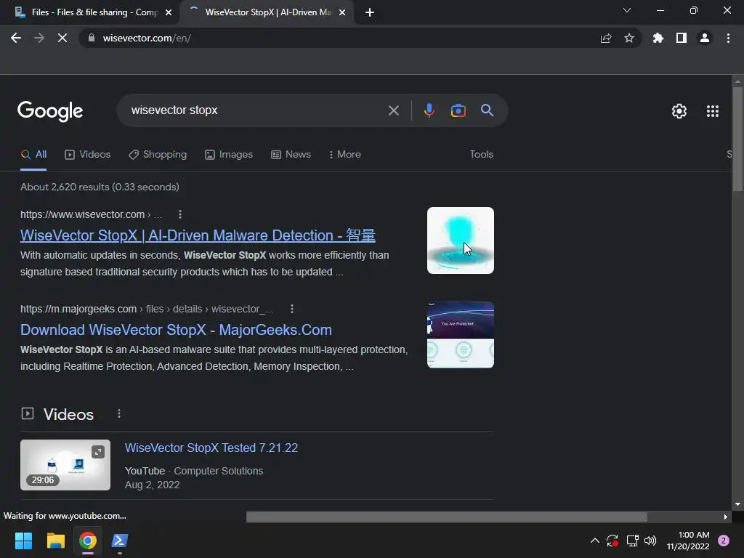Click the https://m.majorgeeks.com result URL

147,309
